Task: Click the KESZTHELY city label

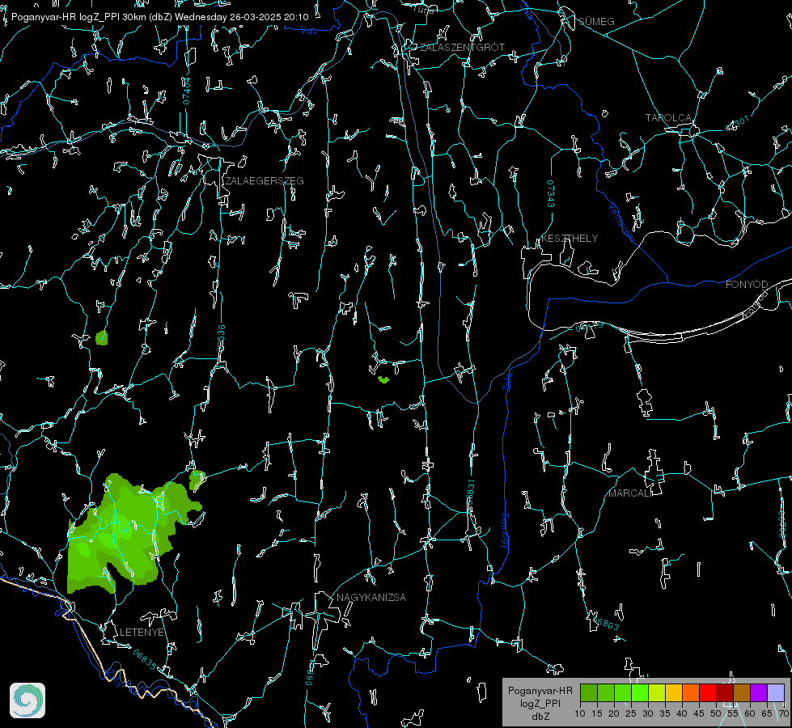Action: pos(570,239)
